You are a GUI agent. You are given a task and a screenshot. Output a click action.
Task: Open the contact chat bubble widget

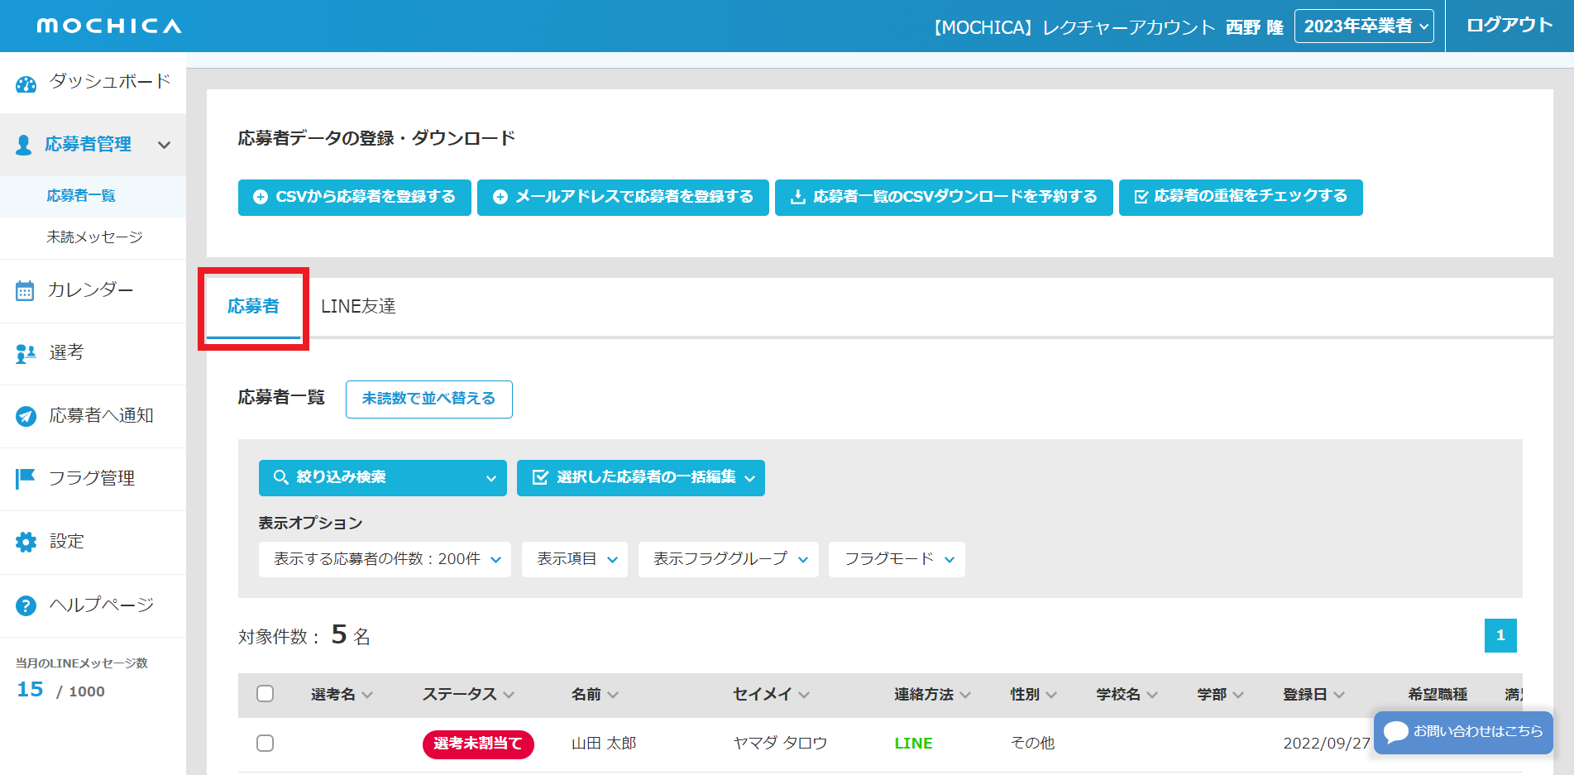coord(1462,732)
